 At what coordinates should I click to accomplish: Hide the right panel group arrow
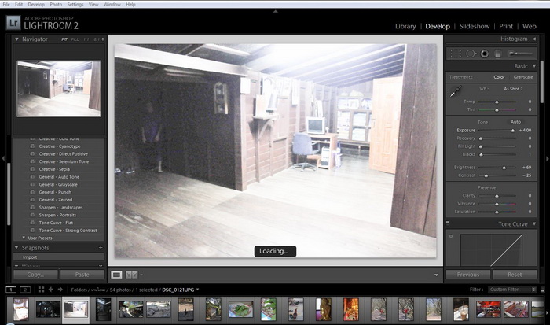pos(547,159)
